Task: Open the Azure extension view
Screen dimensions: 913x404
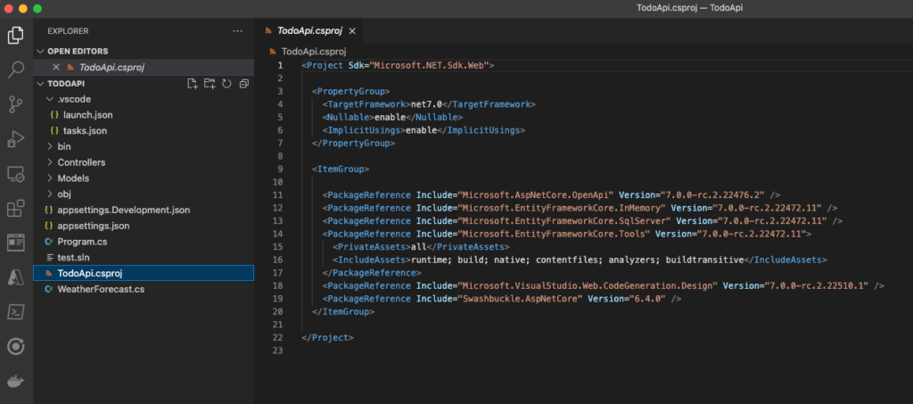Action: 16,277
